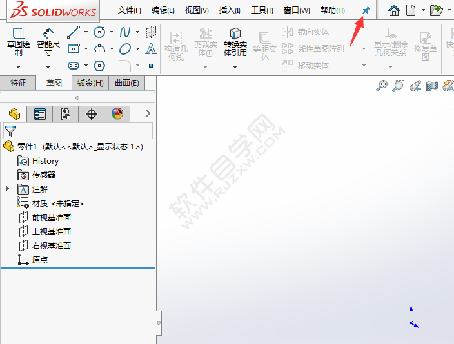
Task: Click Construction Geometry (构造几何线)
Action: click(176, 46)
